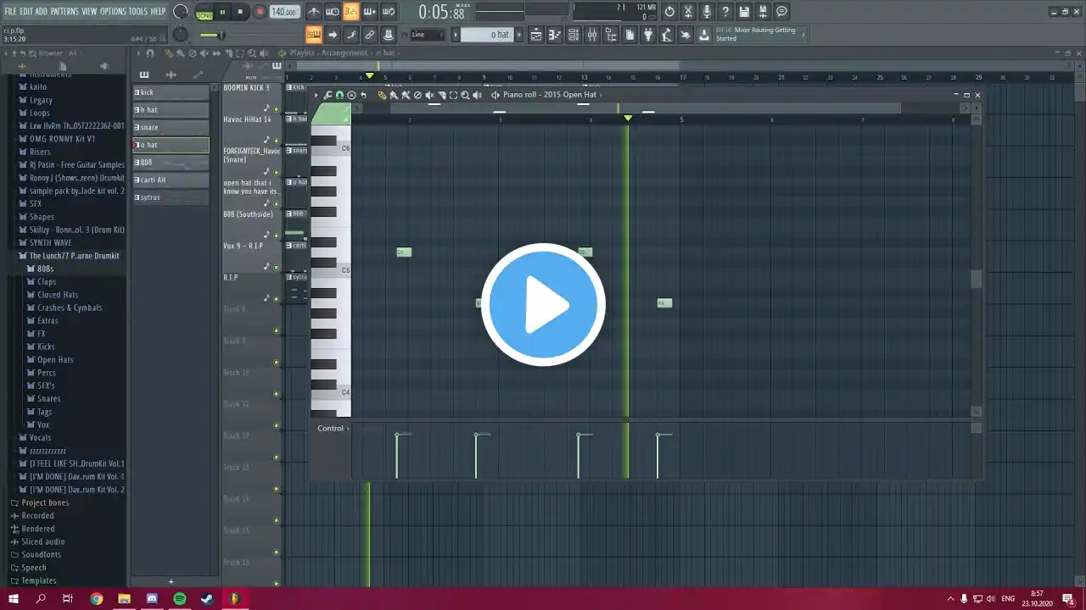Click the tempo 140 BPM field

284,12
